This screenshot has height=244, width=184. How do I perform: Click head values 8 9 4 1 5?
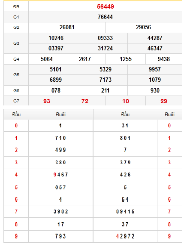point(125,212)
